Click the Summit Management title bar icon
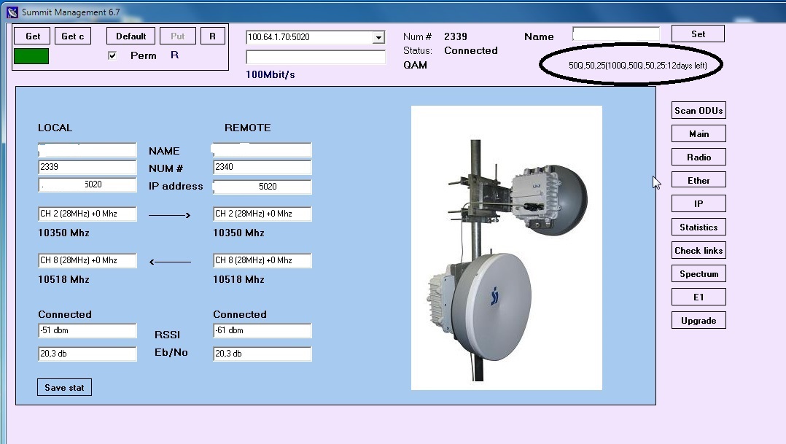The height and width of the screenshot is (444, 786). [12, 12]
